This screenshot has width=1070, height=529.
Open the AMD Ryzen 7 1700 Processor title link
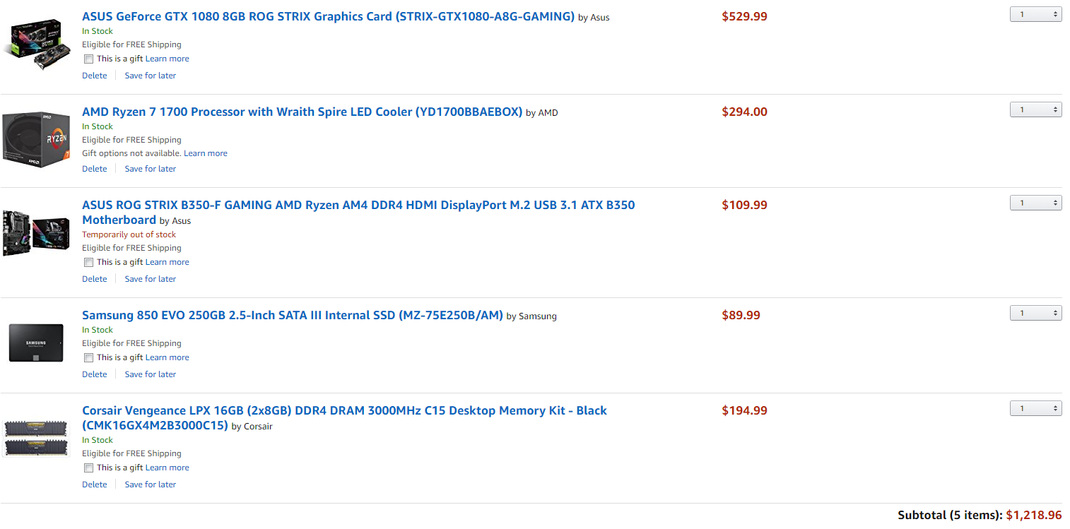pyautogui.click(x=302, y=112)
